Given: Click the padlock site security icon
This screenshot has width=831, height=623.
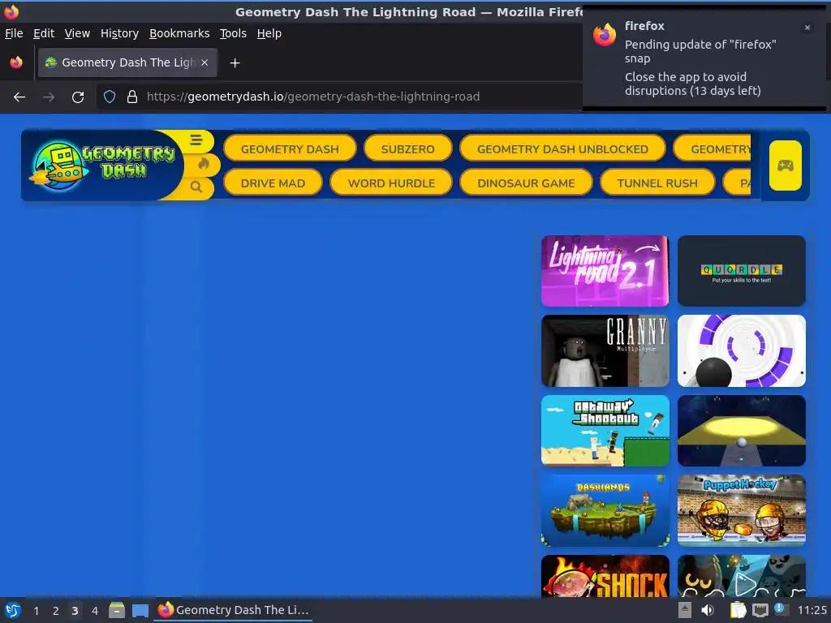Looking at the screenshot, I should [x=132, y=97].
